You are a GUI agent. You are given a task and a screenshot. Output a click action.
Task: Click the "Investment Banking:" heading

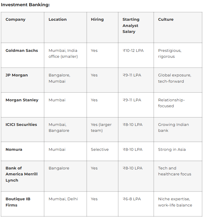pos(25,5)
